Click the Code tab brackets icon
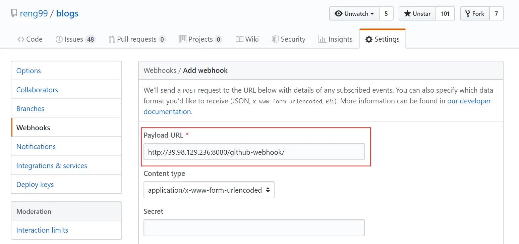519x244 pixels. pyautogui.click(x=21, y=39)
